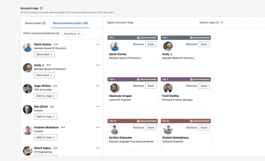Click Ron Elliott's profile photo

(x=28, y=109)
